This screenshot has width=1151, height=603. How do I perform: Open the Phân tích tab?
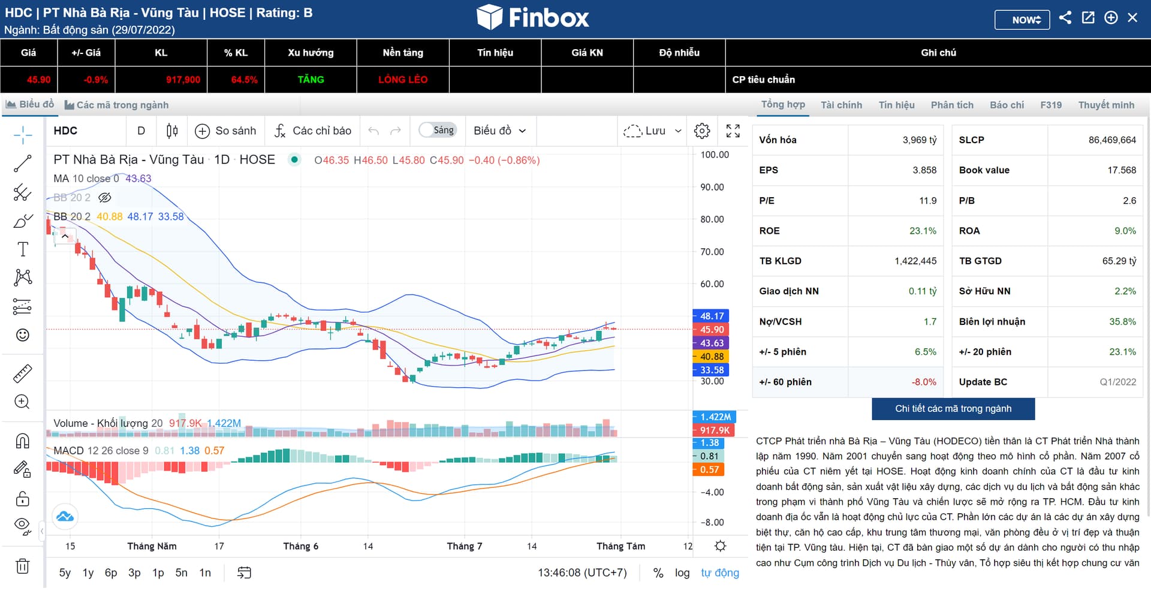tap(952, 105)
